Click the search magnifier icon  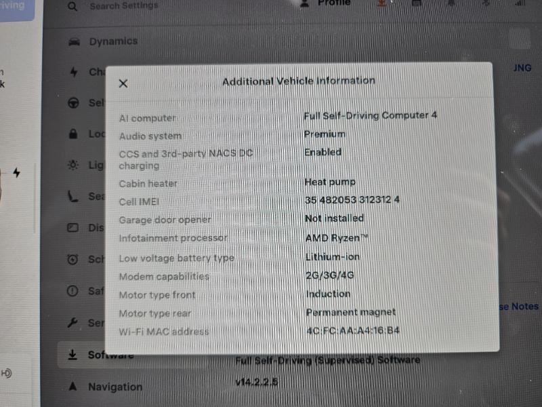point(72,6)
